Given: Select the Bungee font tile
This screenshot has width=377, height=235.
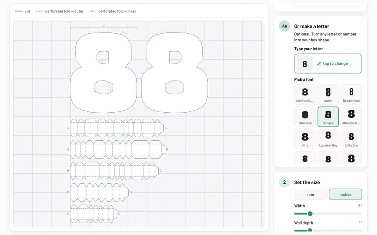Looking at the screenshot, I should tap(328, 116).
